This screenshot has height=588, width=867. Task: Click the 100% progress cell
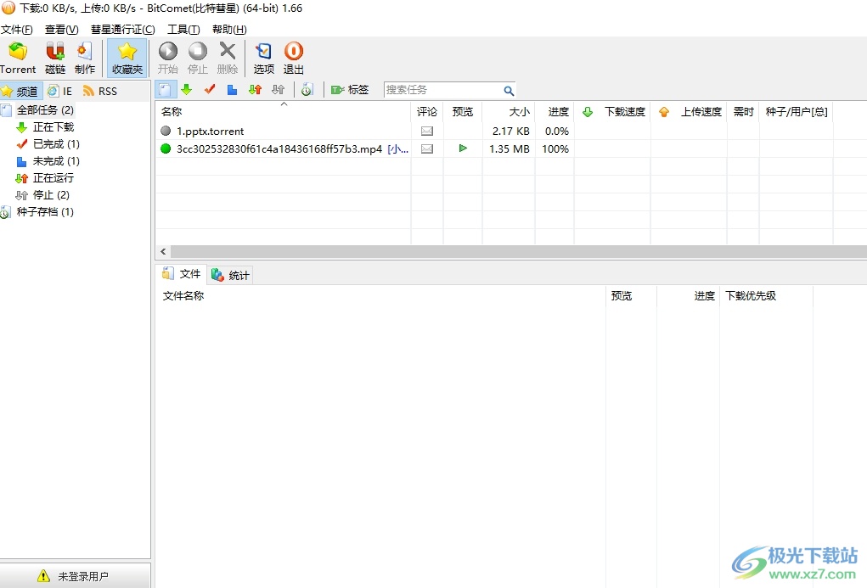coord(555,149)
